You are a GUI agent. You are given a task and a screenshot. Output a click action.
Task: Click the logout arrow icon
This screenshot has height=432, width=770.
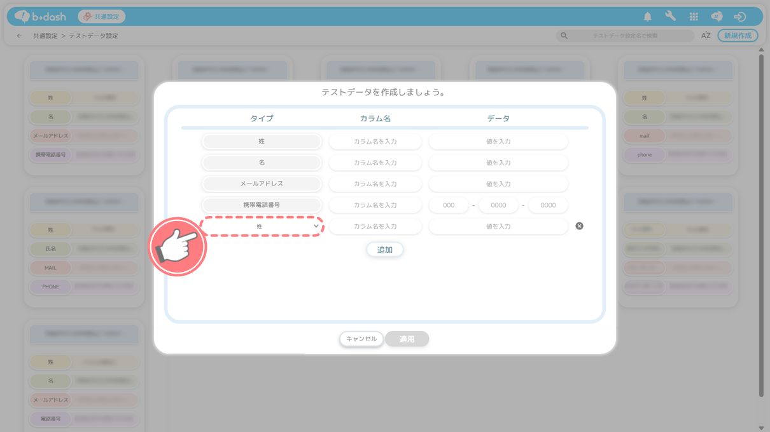(739, 17)
